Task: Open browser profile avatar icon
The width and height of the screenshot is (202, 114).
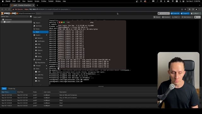Action: (x=196, y=9)
